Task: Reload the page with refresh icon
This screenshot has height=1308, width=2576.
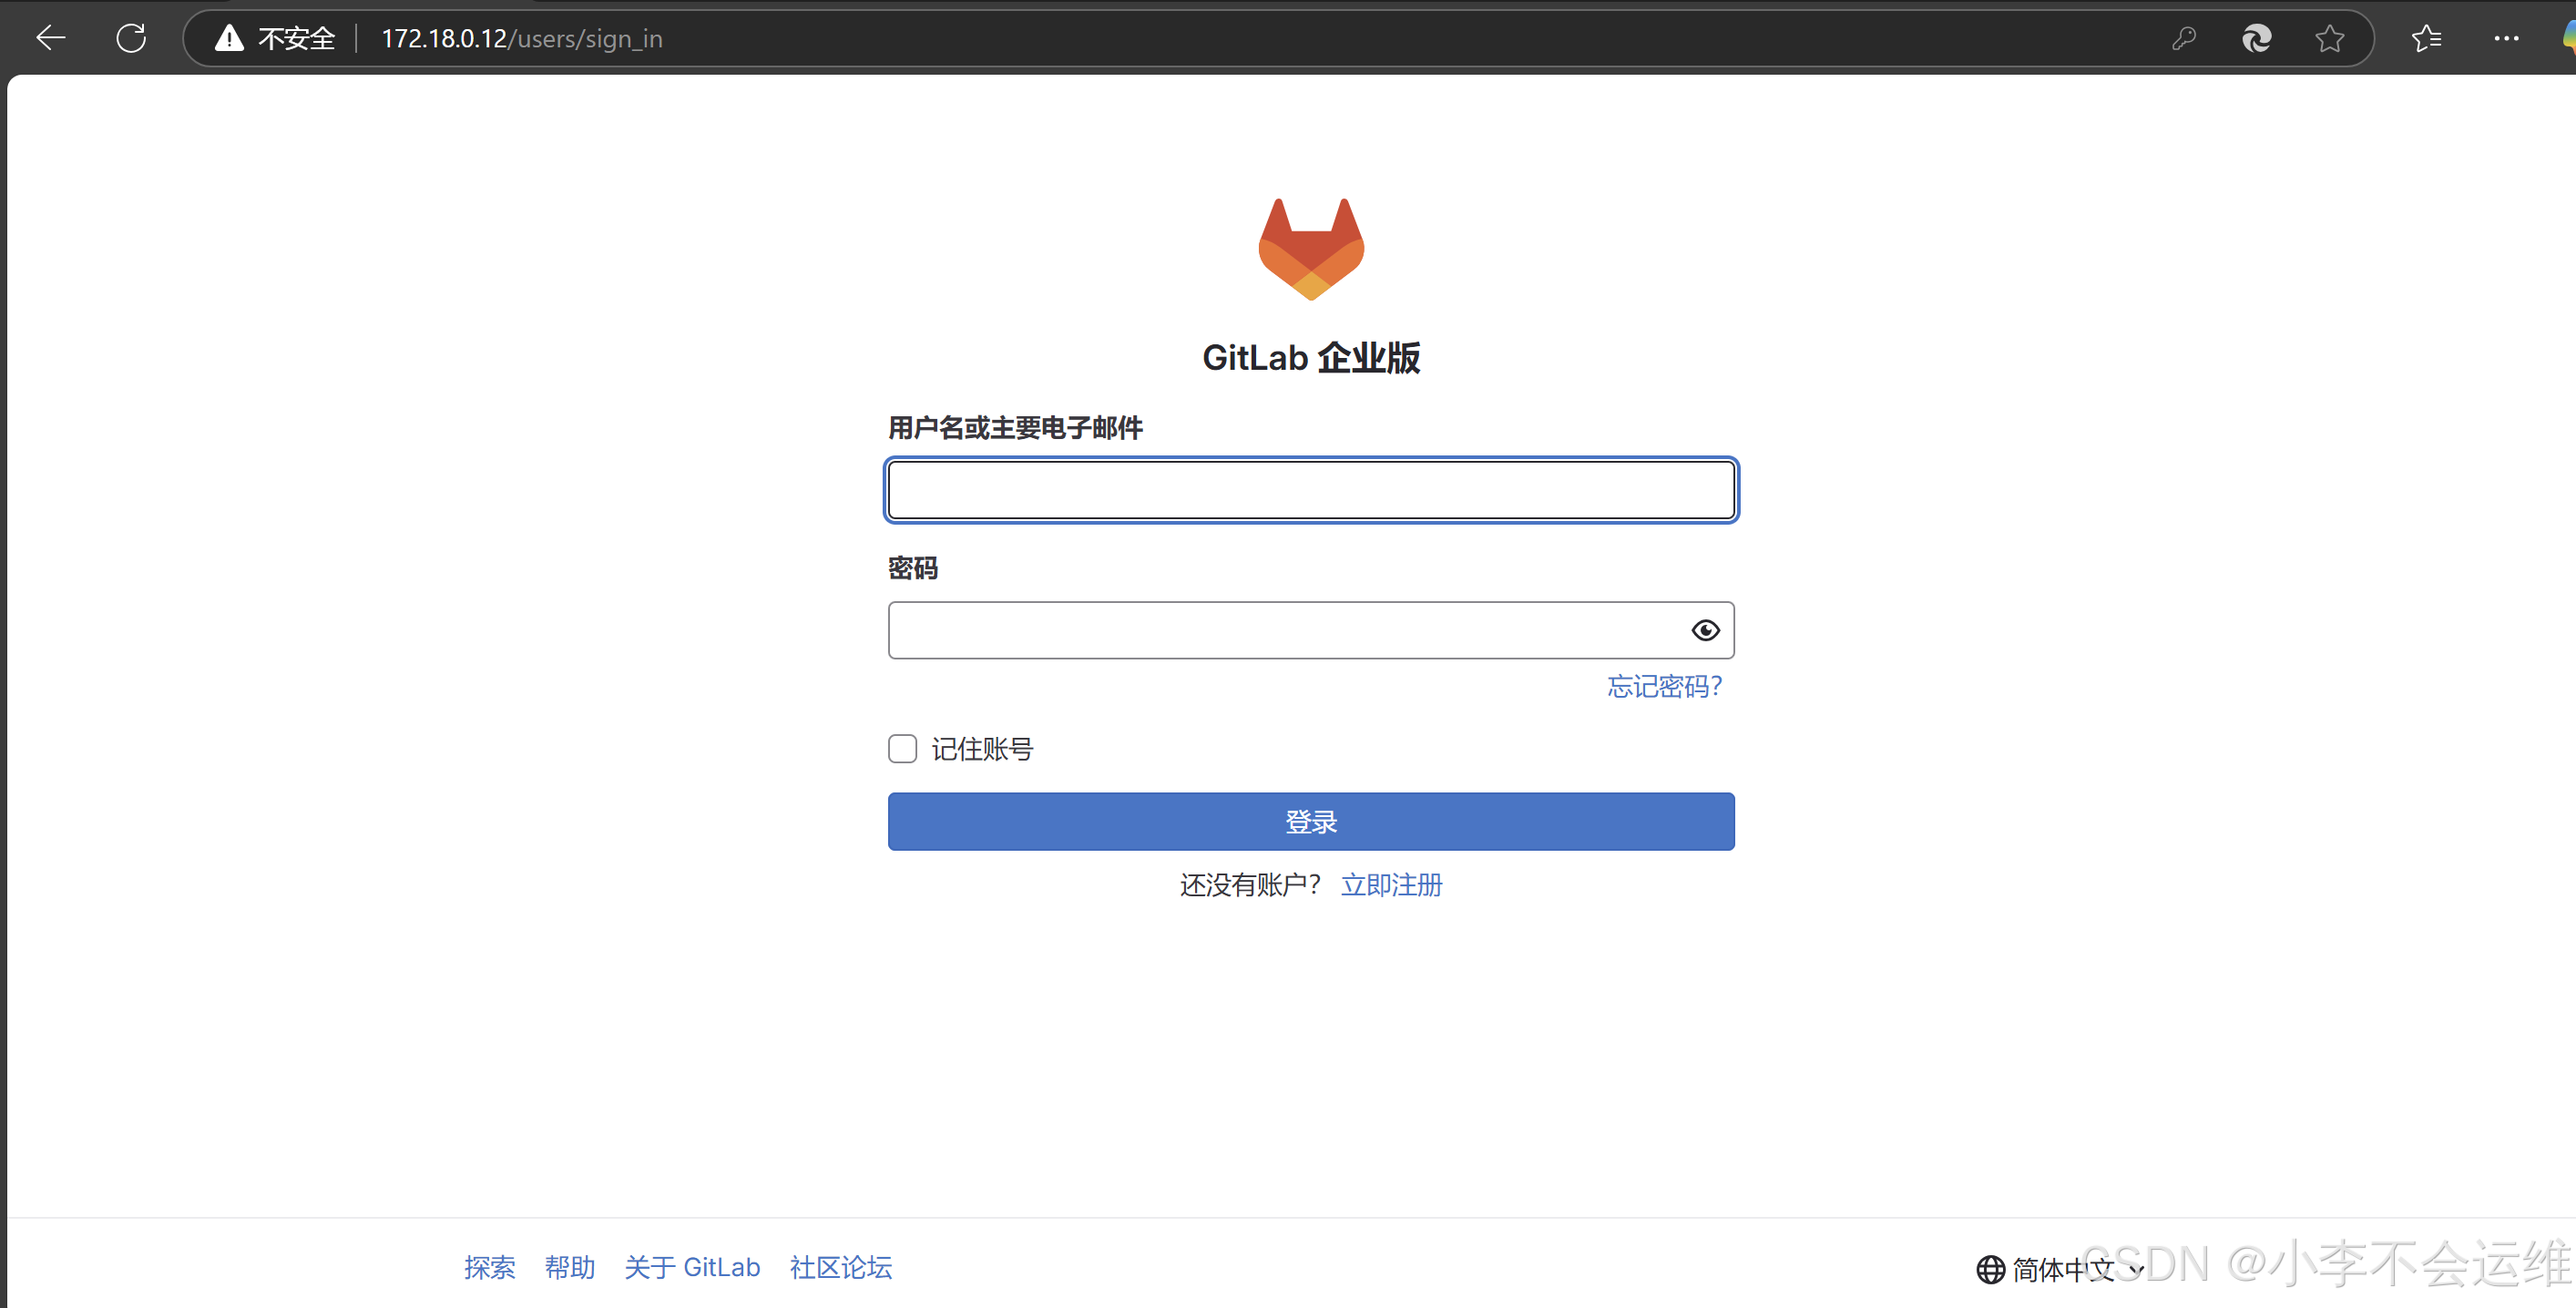Action: point(131,38)
